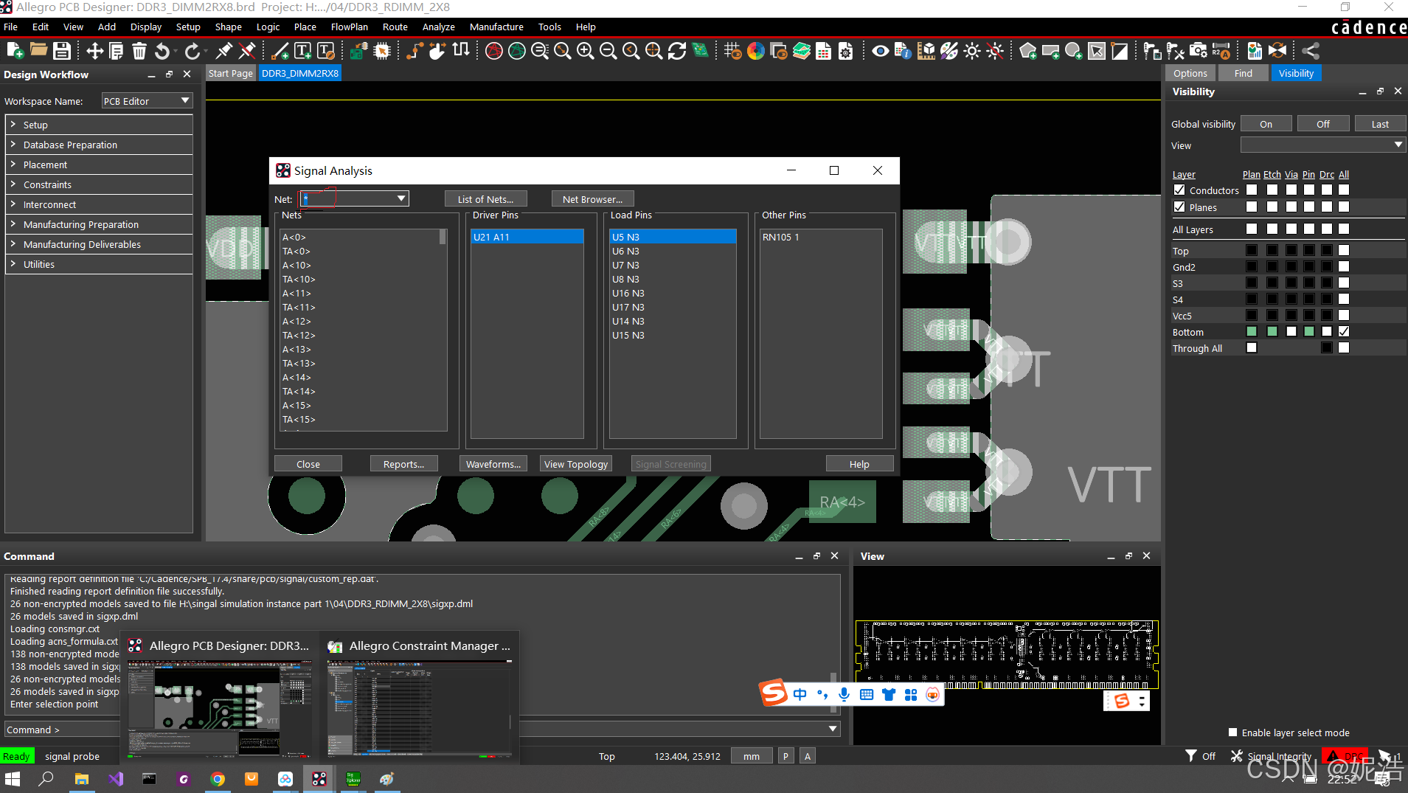Select the Fix pin tool
The image size is (1408, 793).
223,51
